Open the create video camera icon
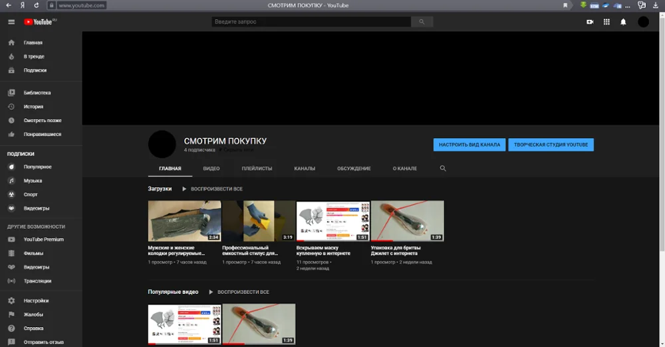The width and height of the screenshot is (665, 347). tap(589, 22)
